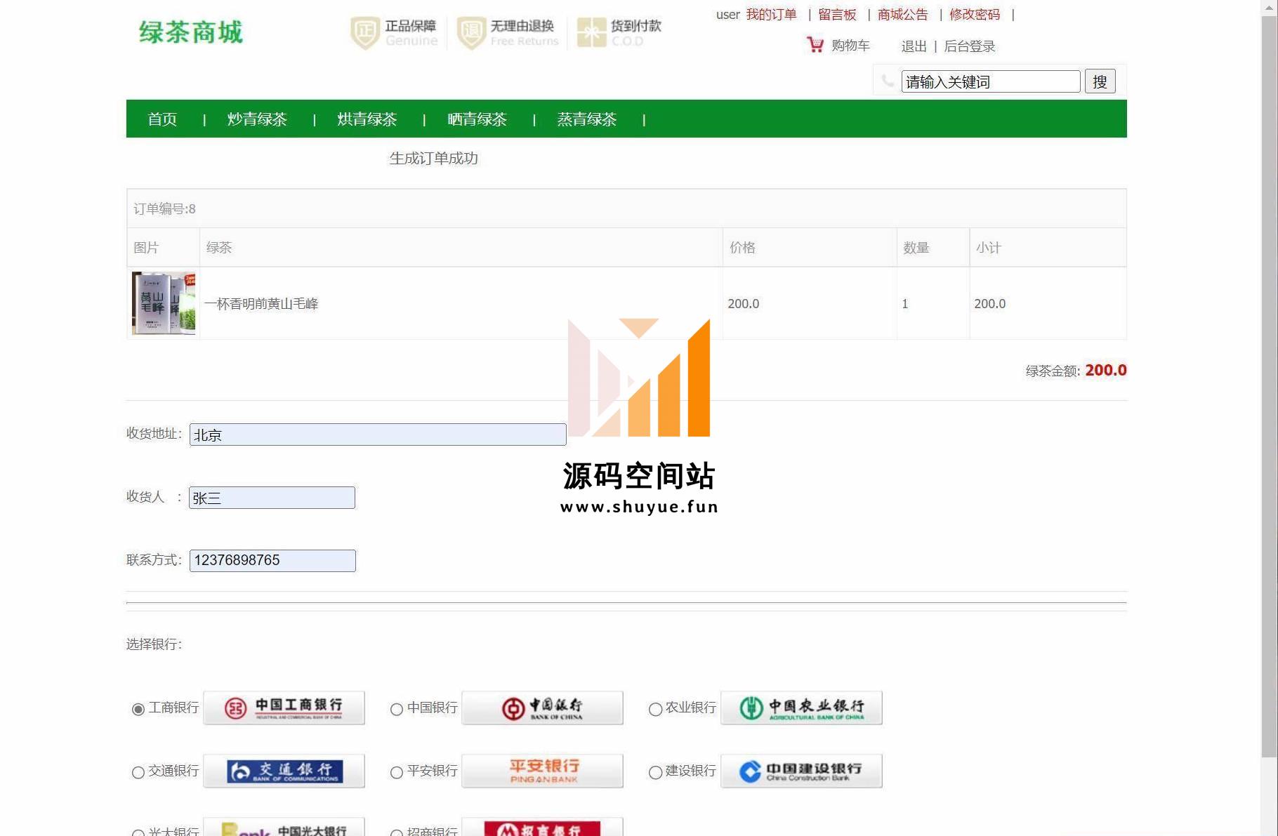
Task: Click the Industrial and Commercial Bank logo
Action: (284, 708)
